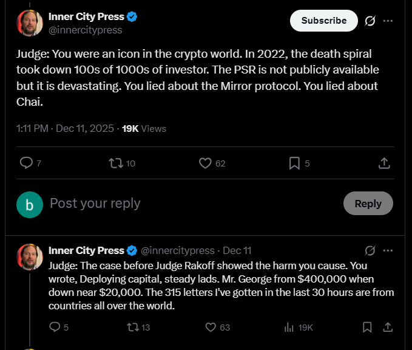Bookmark the Judge Rakoff reply post
412x350 pixels.
click(367, 327)
